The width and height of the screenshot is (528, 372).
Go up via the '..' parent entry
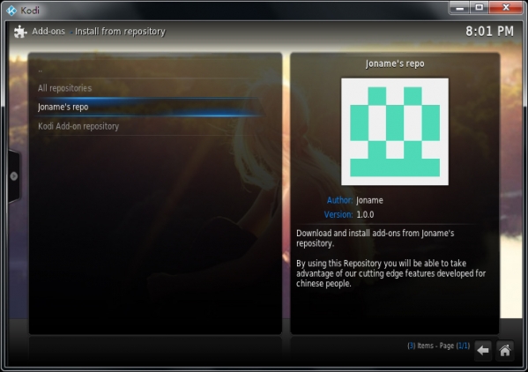click(148, 71)
